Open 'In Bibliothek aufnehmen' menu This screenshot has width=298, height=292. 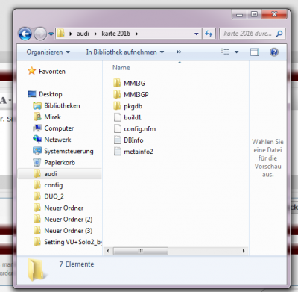[125, 52]
